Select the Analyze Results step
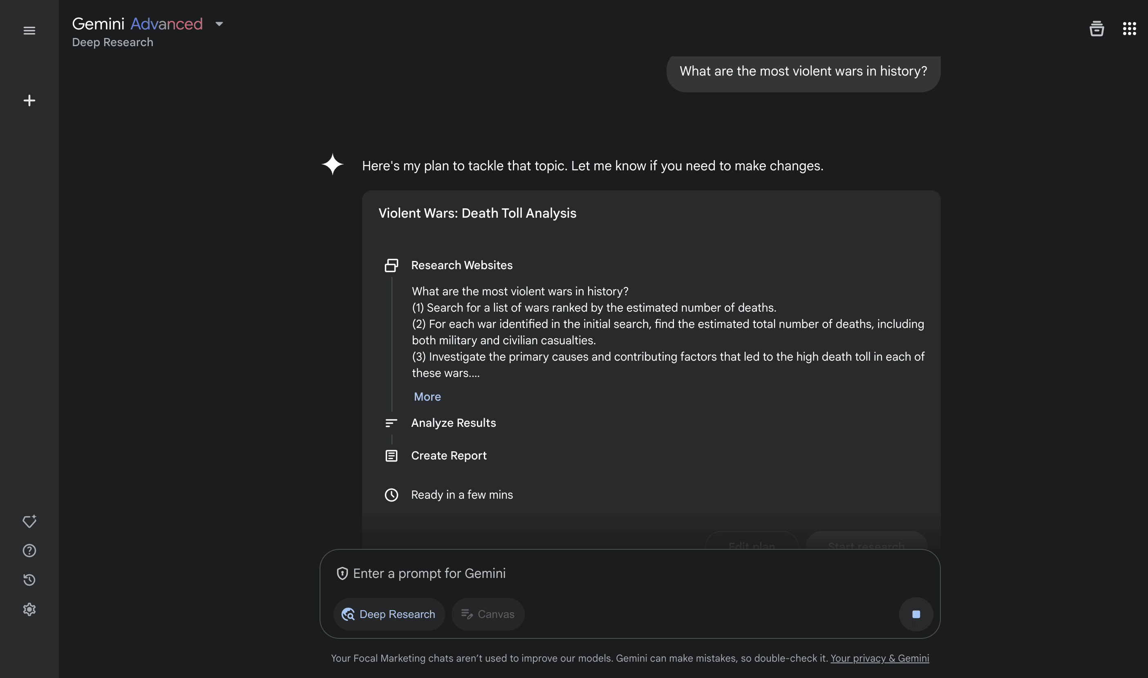This screenshot has height=678, width=1148. (x=453, y=423)
